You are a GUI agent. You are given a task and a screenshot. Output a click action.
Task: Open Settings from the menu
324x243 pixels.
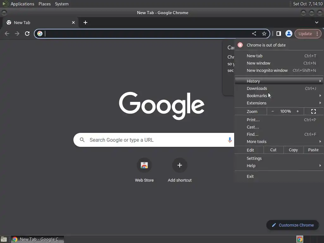pyautogui.click(x=279, y=158)
